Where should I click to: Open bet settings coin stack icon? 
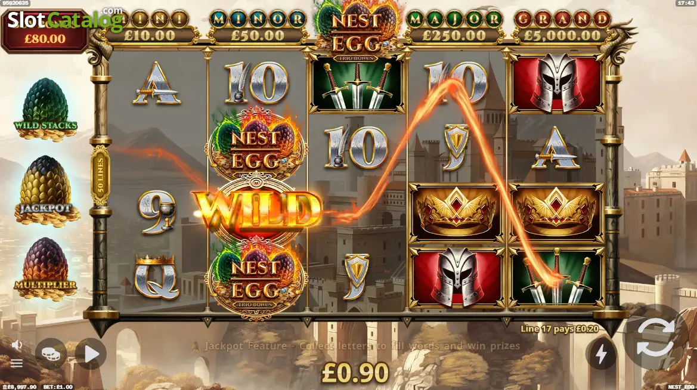[51, 354]
